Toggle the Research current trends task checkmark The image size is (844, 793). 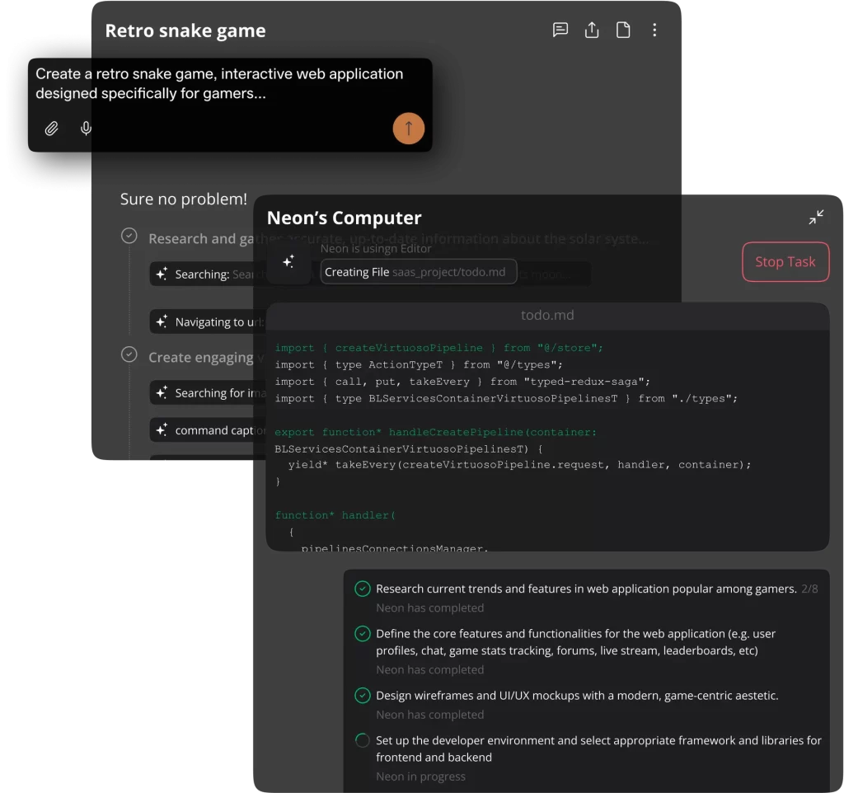[x=362, y=589]
